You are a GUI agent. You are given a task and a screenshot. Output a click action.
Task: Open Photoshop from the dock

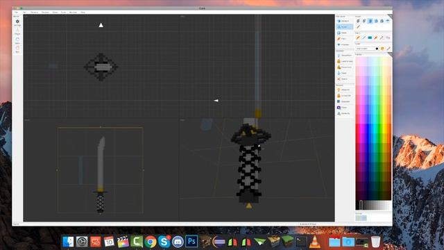click(191, 242)
